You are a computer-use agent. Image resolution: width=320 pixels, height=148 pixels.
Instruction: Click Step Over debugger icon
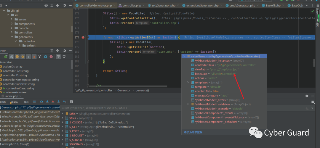42,102
